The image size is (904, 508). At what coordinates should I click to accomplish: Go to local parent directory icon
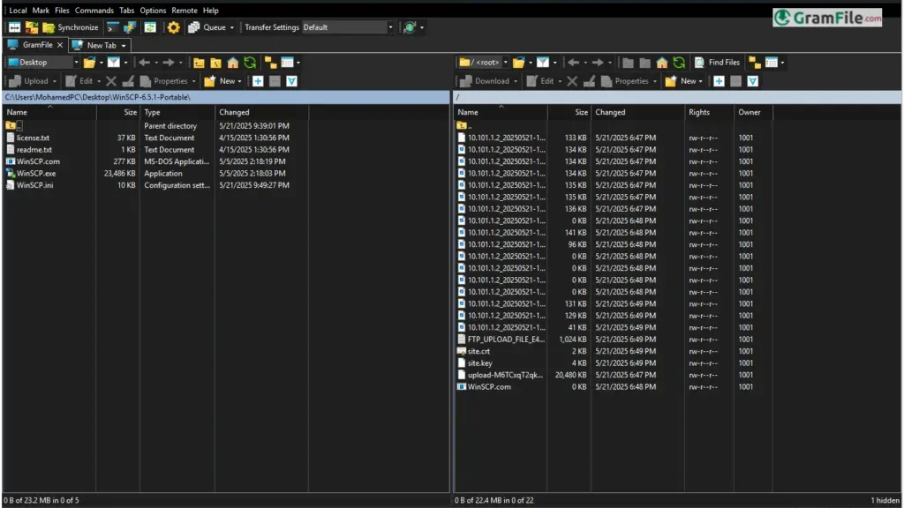tap(199, 63)
